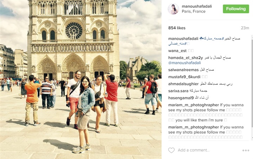The width and height of the screenshot is (253, 159).
Task: Open wana_est commenter profile
Action: click(177, 51)
